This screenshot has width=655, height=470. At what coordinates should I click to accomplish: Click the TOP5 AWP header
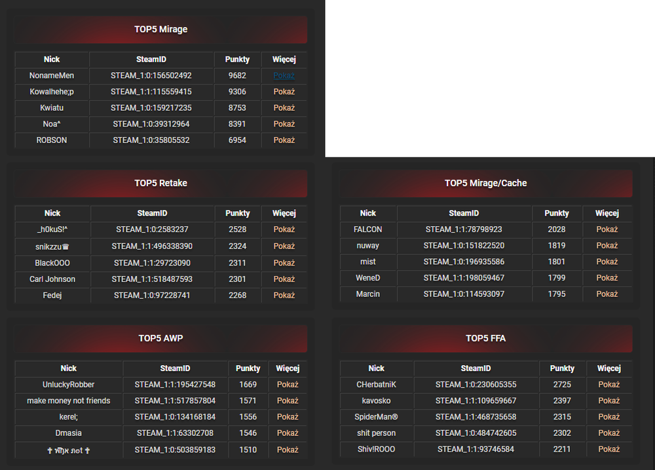point(161,338)
